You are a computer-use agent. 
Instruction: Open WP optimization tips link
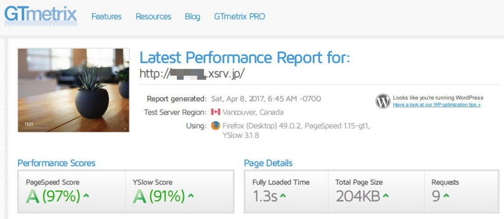click(x=437, y=105)
